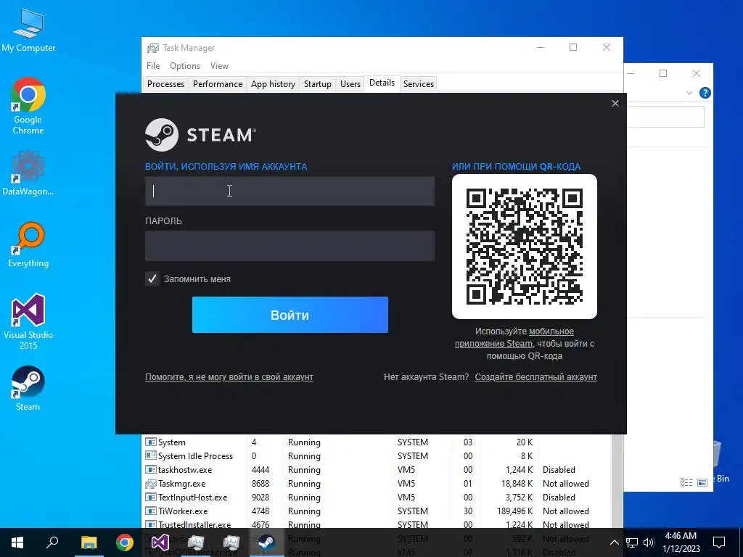The width and height of the screenshot is (743, 557).
Task: Click the Steam password field
Action: pos(290,246)
